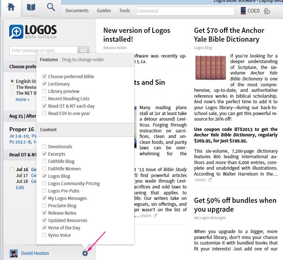
Task: Click the Features section header
Action: [49, 59]
